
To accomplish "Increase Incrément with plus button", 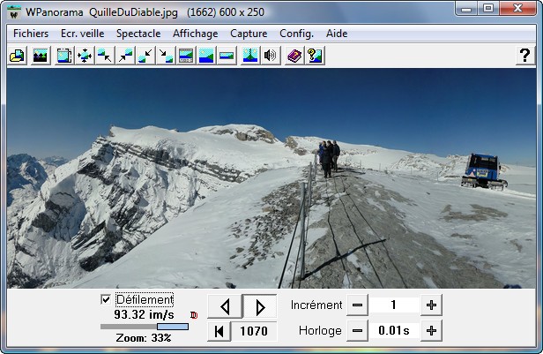I will pos(431,305).
